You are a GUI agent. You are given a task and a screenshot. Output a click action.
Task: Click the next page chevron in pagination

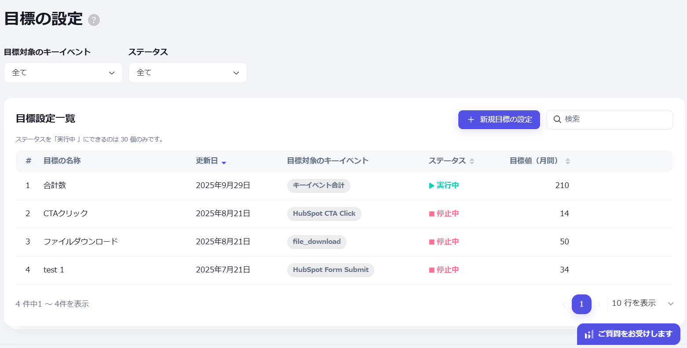[x=599, y=304]
